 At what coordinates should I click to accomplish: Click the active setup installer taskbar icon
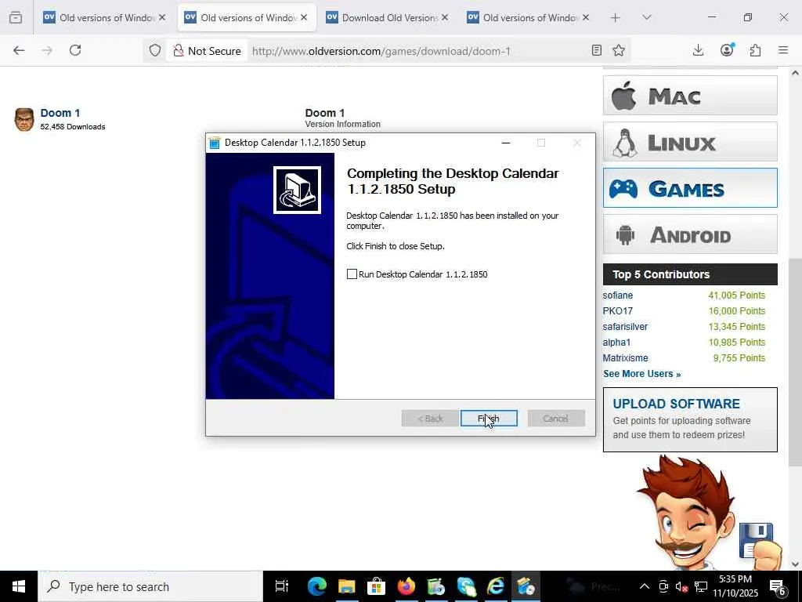point(526,586)
